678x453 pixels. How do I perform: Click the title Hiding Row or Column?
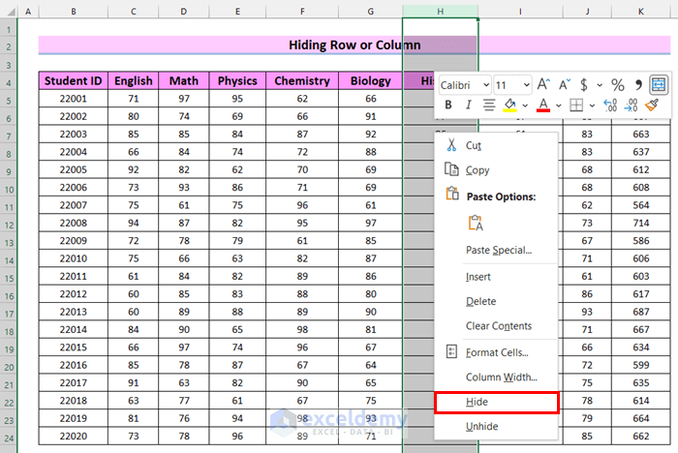(354, 45)
